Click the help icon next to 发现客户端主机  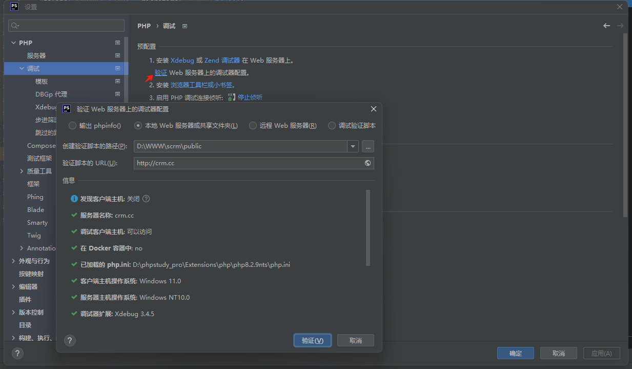pyautogui.click(x=146, y=199)
